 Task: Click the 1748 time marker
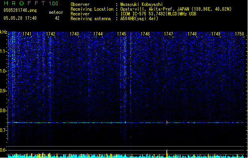(192, 34)
